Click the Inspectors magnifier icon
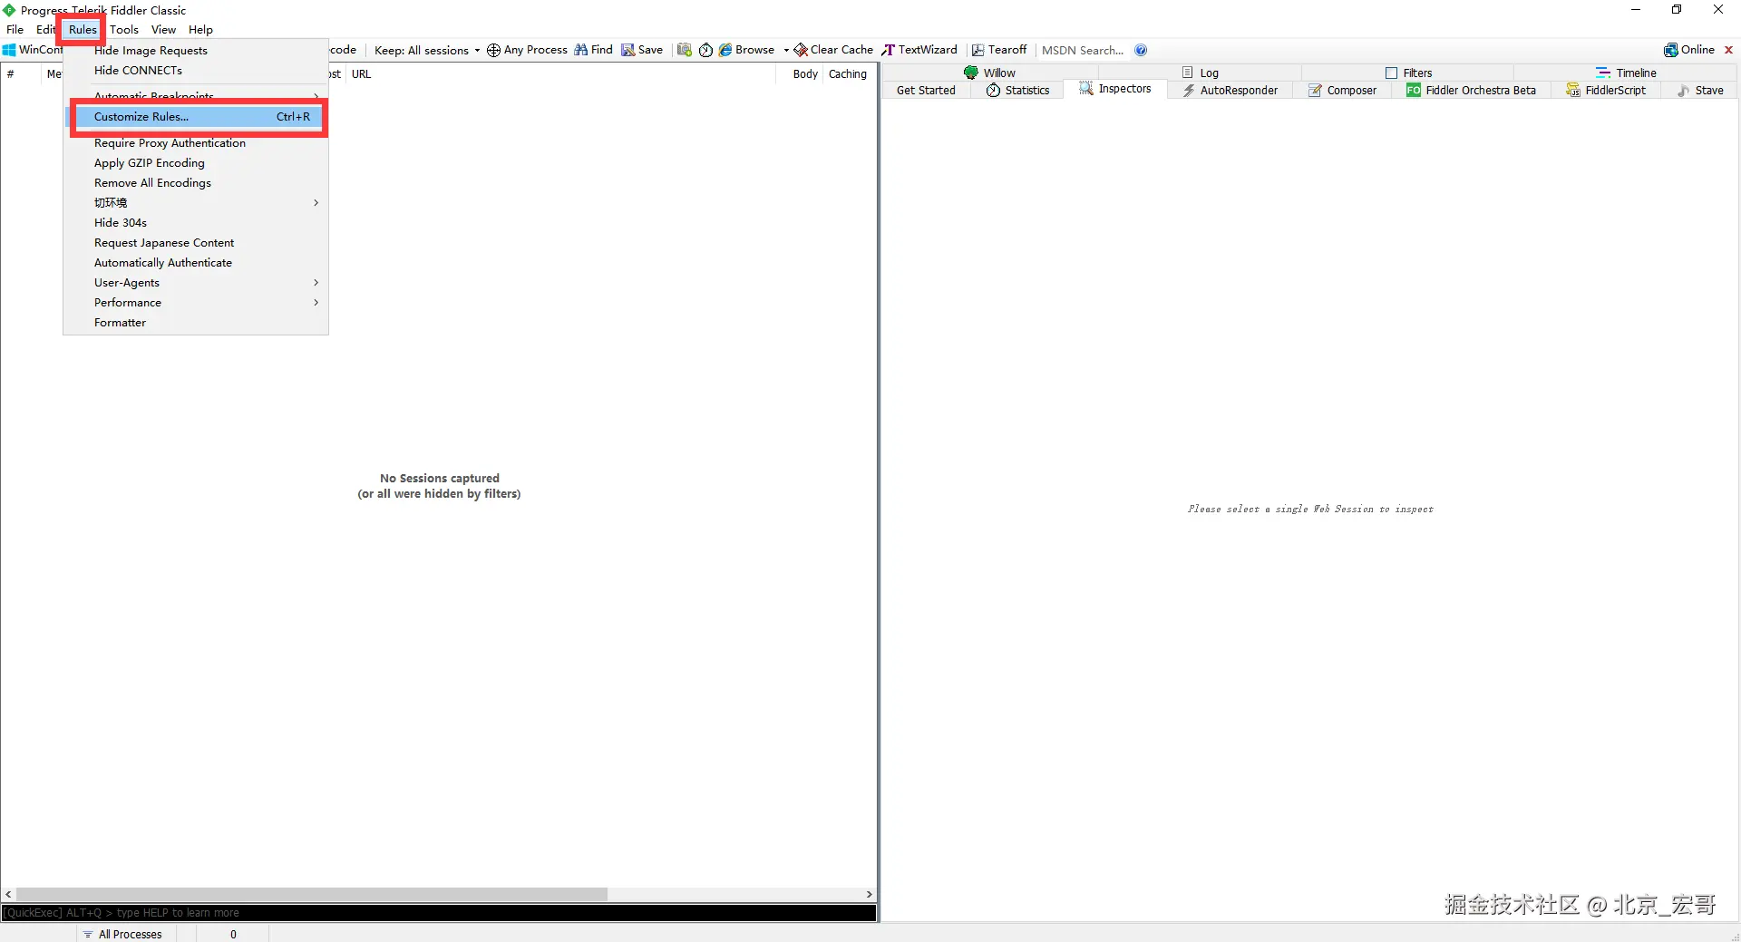1741x942 pixels. [1085, 89]
